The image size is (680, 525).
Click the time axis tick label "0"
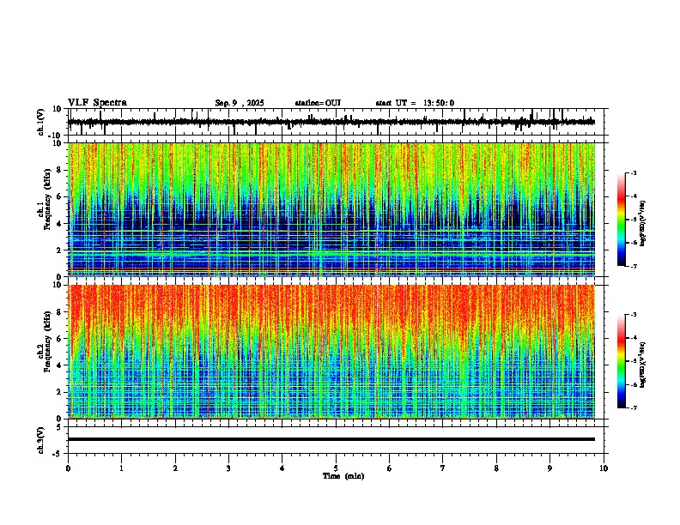pos(68,468)
